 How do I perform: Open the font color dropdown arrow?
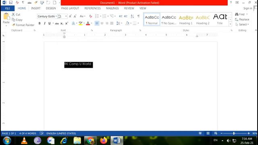click(92, 23)
